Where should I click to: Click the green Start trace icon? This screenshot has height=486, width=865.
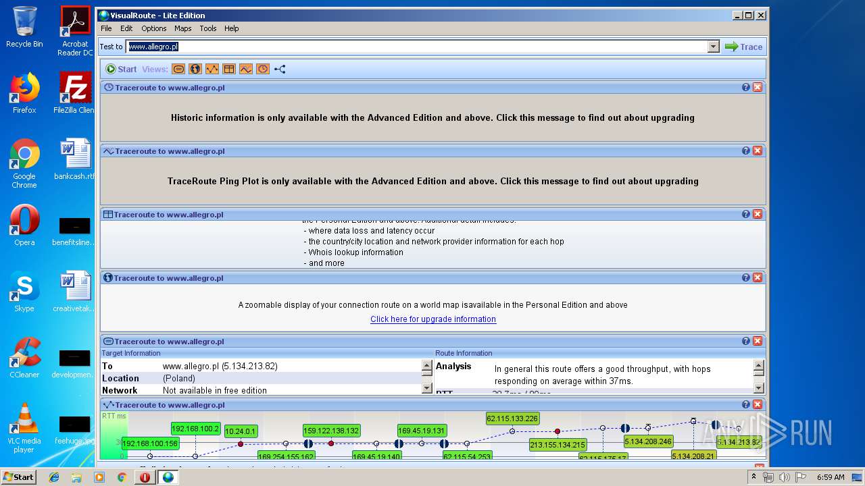tap(111, 69)
